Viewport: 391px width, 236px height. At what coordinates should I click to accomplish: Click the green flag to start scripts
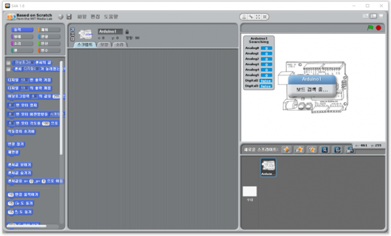[x=370, y=27]
